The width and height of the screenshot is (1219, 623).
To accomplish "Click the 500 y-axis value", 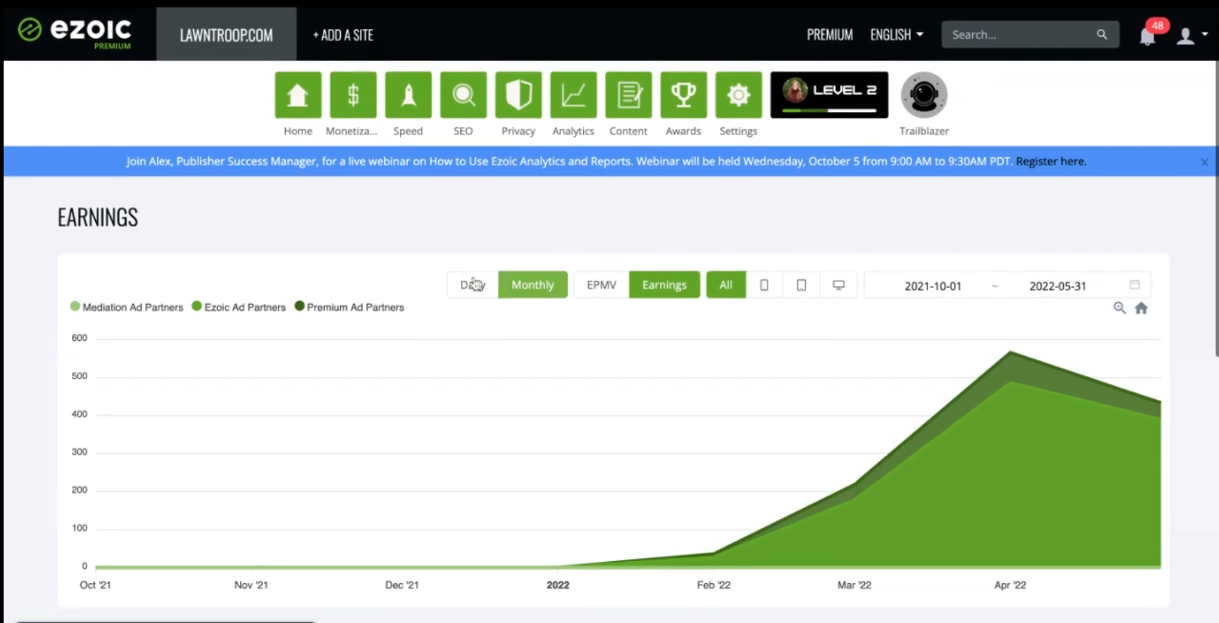I will [x=79, y=376].
